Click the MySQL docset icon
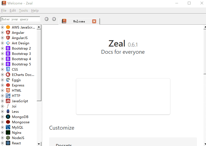Screen dimensions: 206x146 point(8,127)
